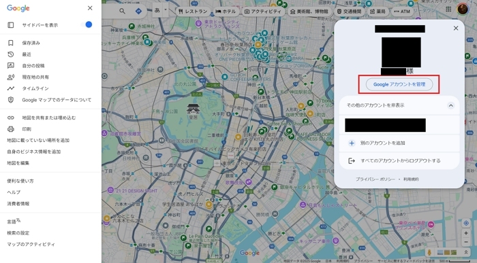The height and width of the screenshot is (263, 477).
Task: Open 利用規約 link in account popup
Action: (411, 179)
